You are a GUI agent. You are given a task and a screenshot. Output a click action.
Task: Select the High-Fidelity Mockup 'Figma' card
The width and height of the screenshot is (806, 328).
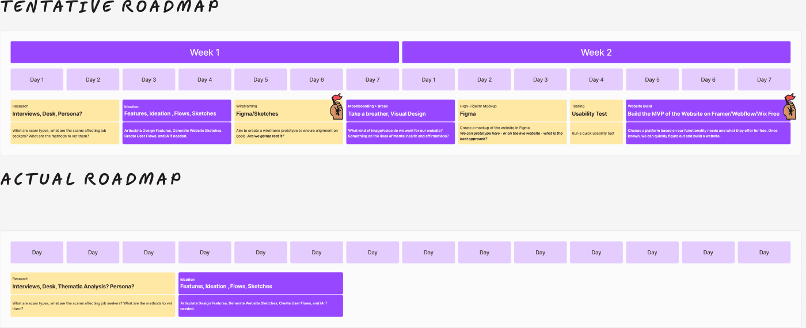[x=512, y=110]
